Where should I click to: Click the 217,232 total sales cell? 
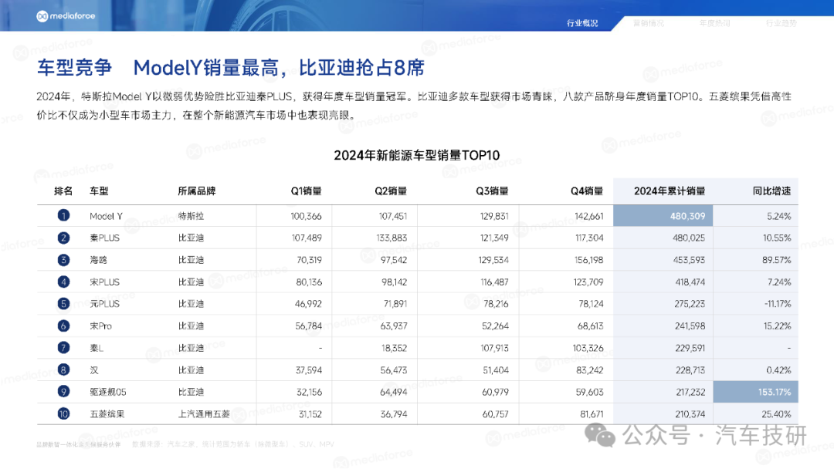[690, 392]
